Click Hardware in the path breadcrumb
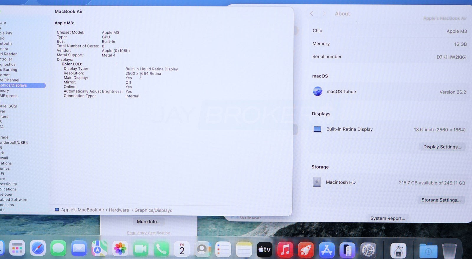 click(x=119, y=210)
